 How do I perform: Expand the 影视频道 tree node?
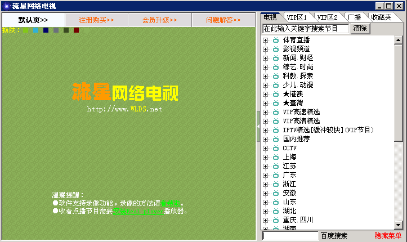click(265, 49)
